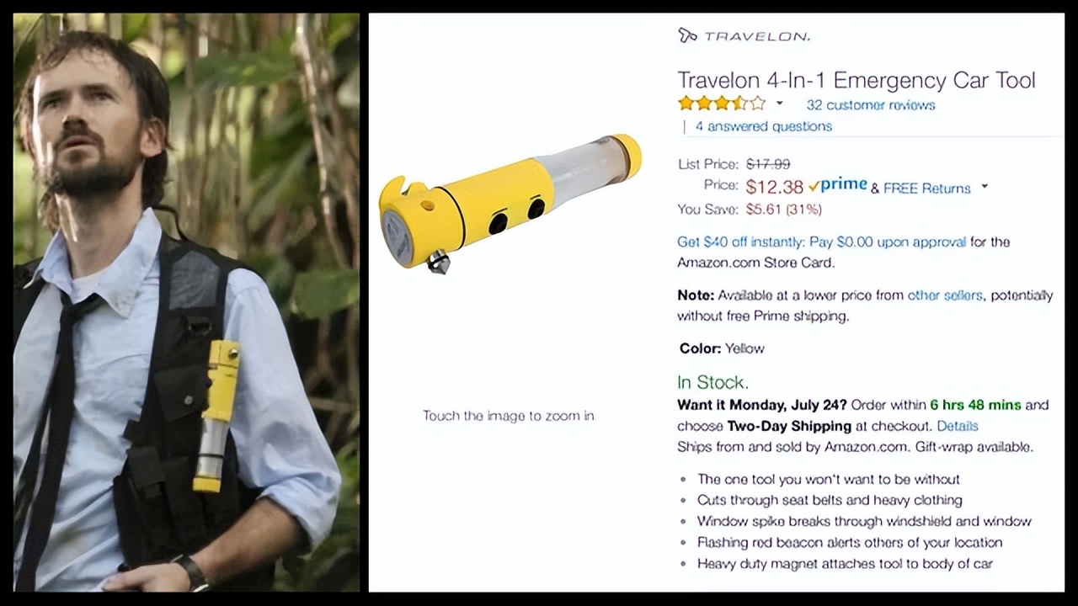The width and height of the screenshot is (1078, 606).
Task: Click the product title Travelon 4-In-1 Emergency Car Tool
Action: (857, 81)
